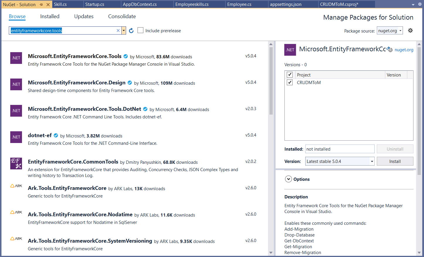Click the EntityFrameworkCore.CommonTools EF icon
Image resolution: width=424 pixels, height=257 pixels.
[16, 164]
